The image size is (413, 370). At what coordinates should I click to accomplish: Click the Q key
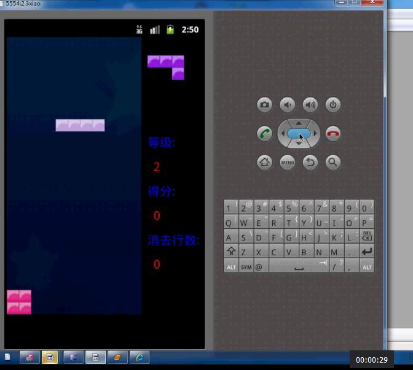[x=231, y=222]
